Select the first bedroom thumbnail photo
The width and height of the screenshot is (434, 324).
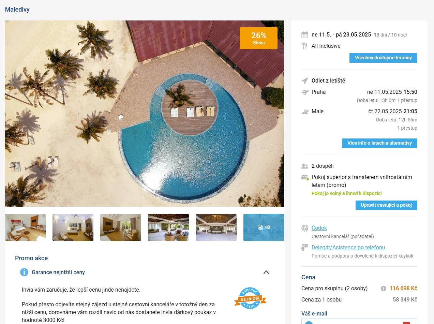click(x=25, y=227)
